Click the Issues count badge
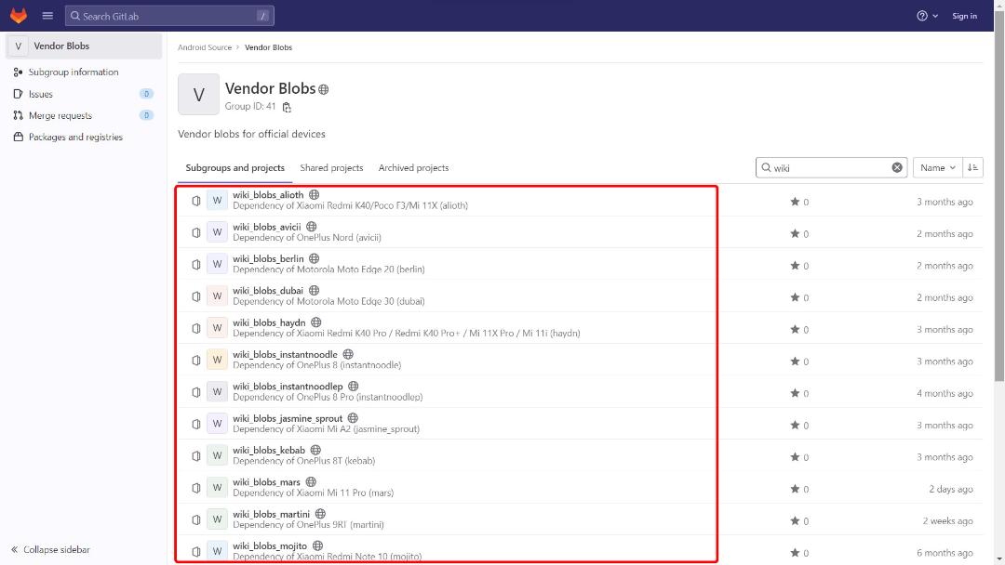The height and width of the screenshot is (565, 1005). tap(146, 94)
